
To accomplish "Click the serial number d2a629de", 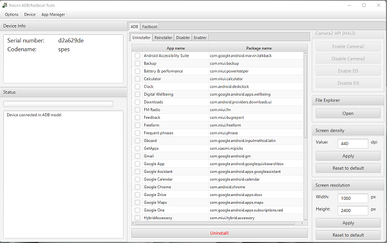I will pyautogui.click(x=71, y=40).
